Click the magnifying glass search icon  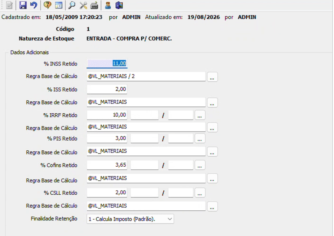pyautogui.click(x=72, y=5)
